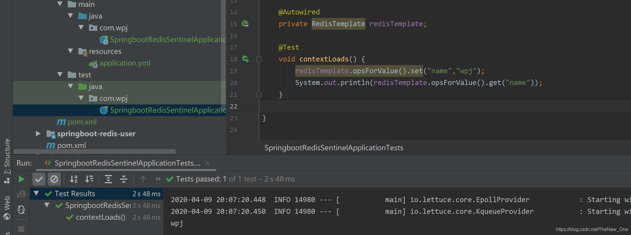Image resolution: width=631 pixels, height=235 pixels.
Task: Click redisTemplate on line 19
Action: click(x=322, y=71)
